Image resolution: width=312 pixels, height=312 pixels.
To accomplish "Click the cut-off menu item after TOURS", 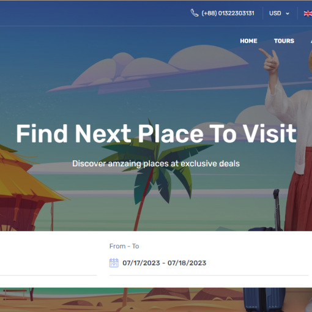I will pos(311,41).
